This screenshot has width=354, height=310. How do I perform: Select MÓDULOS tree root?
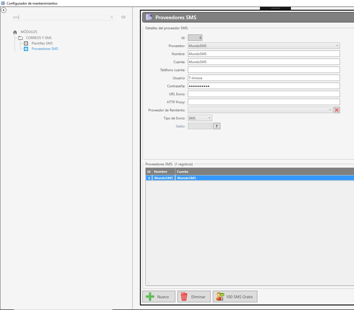[29, 32]
